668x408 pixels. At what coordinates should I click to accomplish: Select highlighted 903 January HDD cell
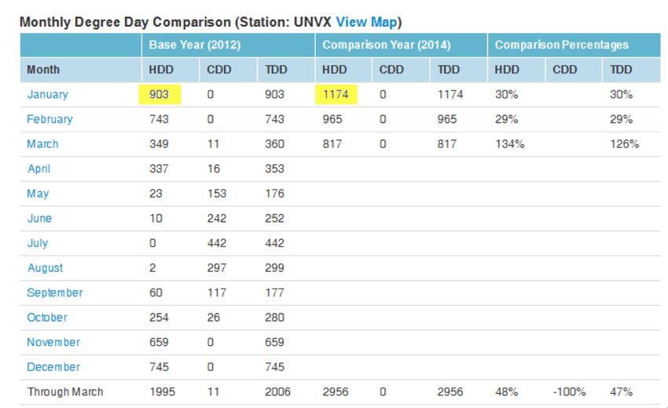[160, 94]
